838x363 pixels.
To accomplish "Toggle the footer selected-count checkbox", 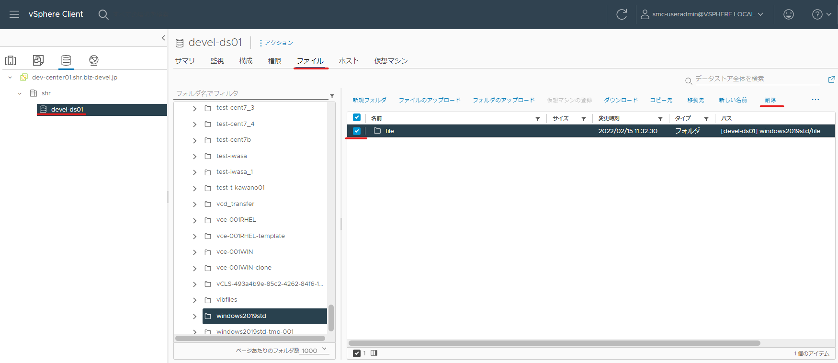I will (x=357, y=353).
